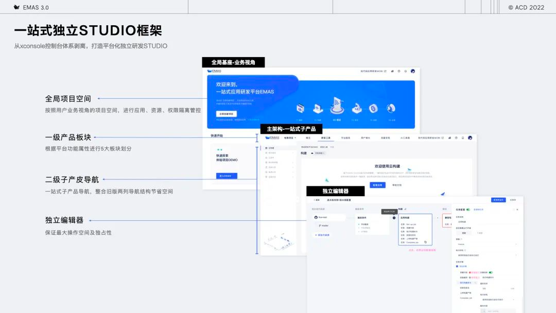Open the notification bell in global base header
The width and height of the screenshot is (556, 313).
point(406,71)
